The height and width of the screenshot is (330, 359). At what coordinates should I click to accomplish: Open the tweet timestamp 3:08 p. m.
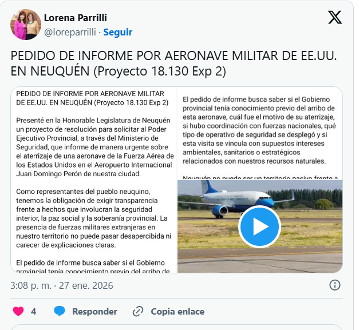tap(31, 285)
